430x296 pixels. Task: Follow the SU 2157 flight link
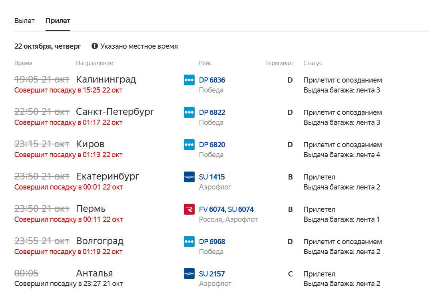point(212,274)
